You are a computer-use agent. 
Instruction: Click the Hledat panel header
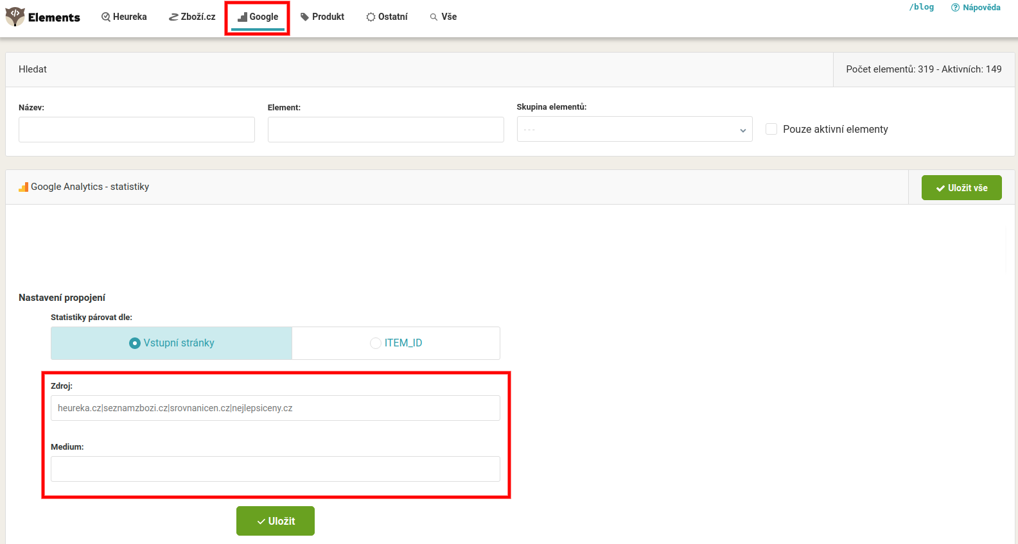pos(419,69)
